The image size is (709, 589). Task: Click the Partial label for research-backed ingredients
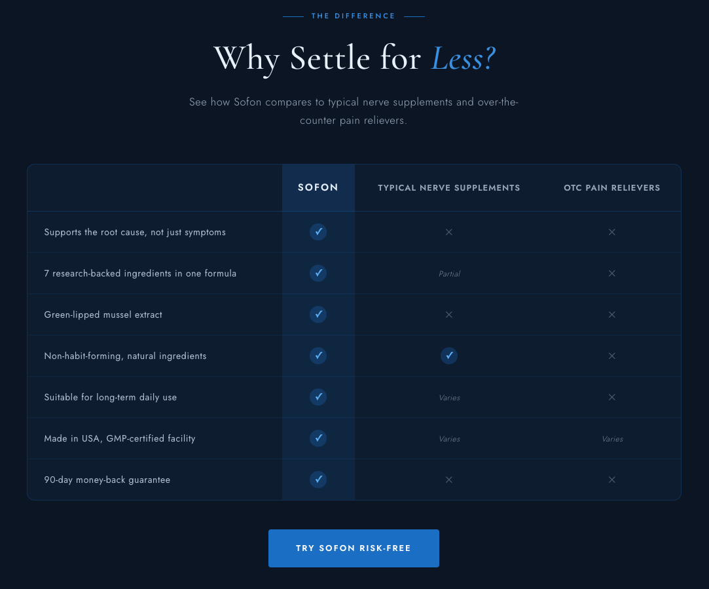[x=450, y=274]
